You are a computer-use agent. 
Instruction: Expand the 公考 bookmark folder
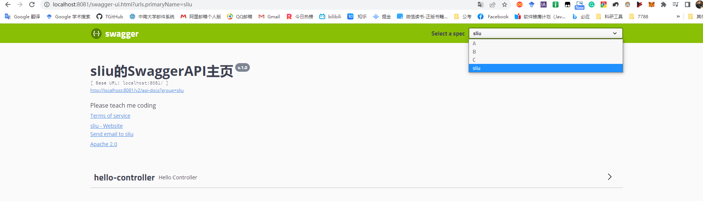pos(463,16)
